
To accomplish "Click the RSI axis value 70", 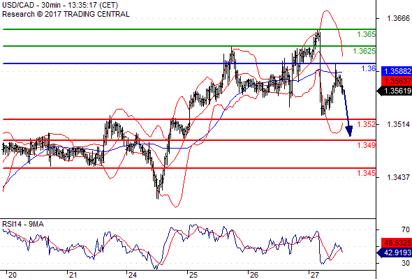I will pyautogui.click(x=406, y=229).
